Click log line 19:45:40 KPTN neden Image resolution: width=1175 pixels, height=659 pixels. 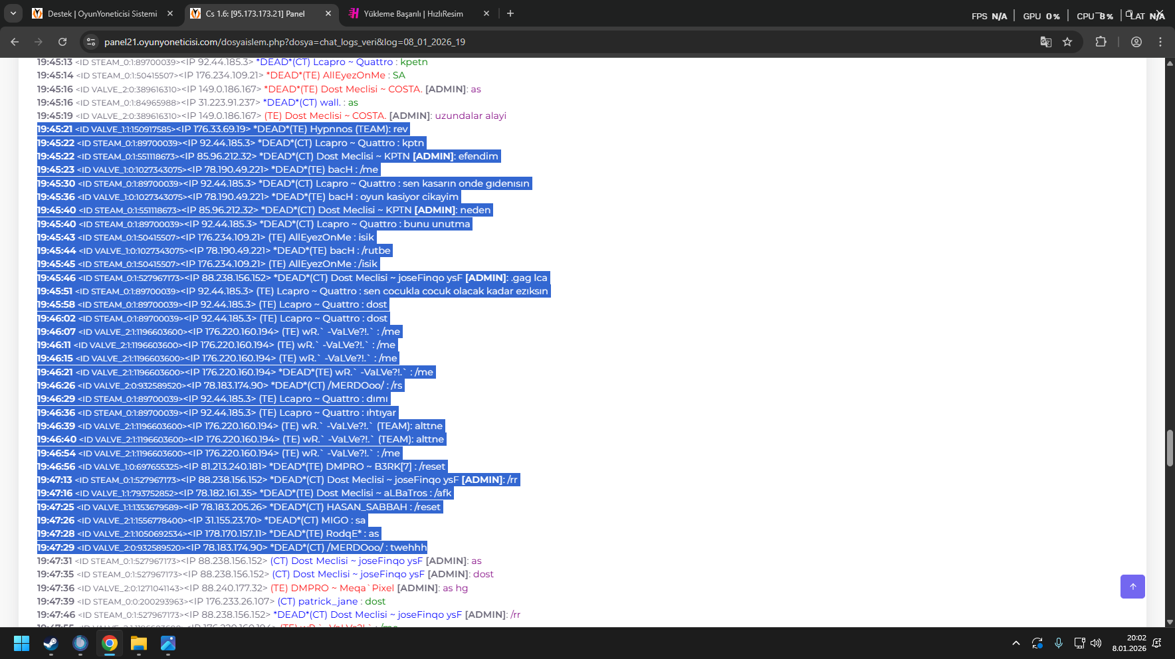click(x=265, y=210)
